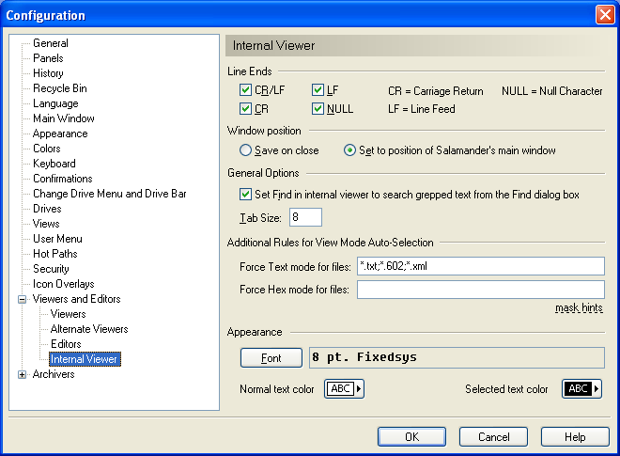
Task: Toggle the CR line end checkbox
Action: (x=246, y=109)
